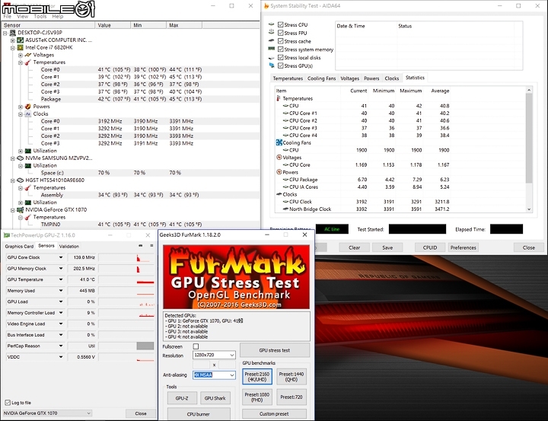Click the Stress system memory RAM icon
Screen dimensions: 548x421
pyautogui.click(x=272, y=49)
